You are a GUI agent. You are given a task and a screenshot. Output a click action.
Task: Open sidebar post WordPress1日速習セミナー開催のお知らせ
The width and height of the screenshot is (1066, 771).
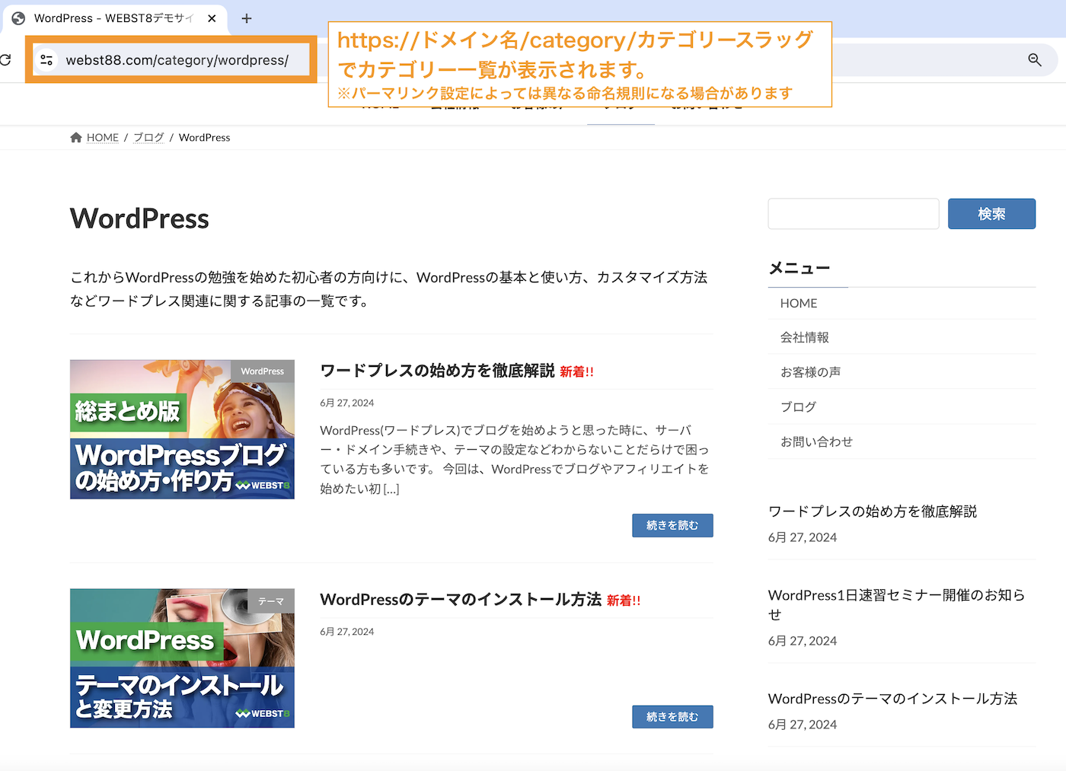(x=897, y=604)
